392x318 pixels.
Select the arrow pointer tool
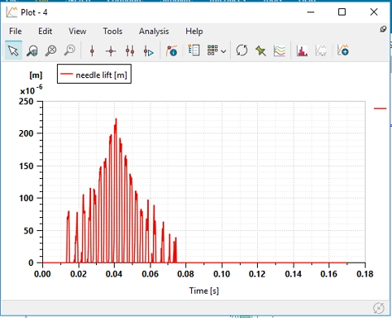(13, 50)
